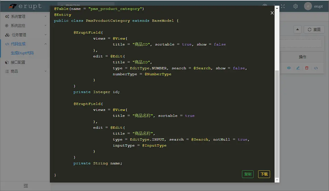Close the code preview dialog

(272, 13)
